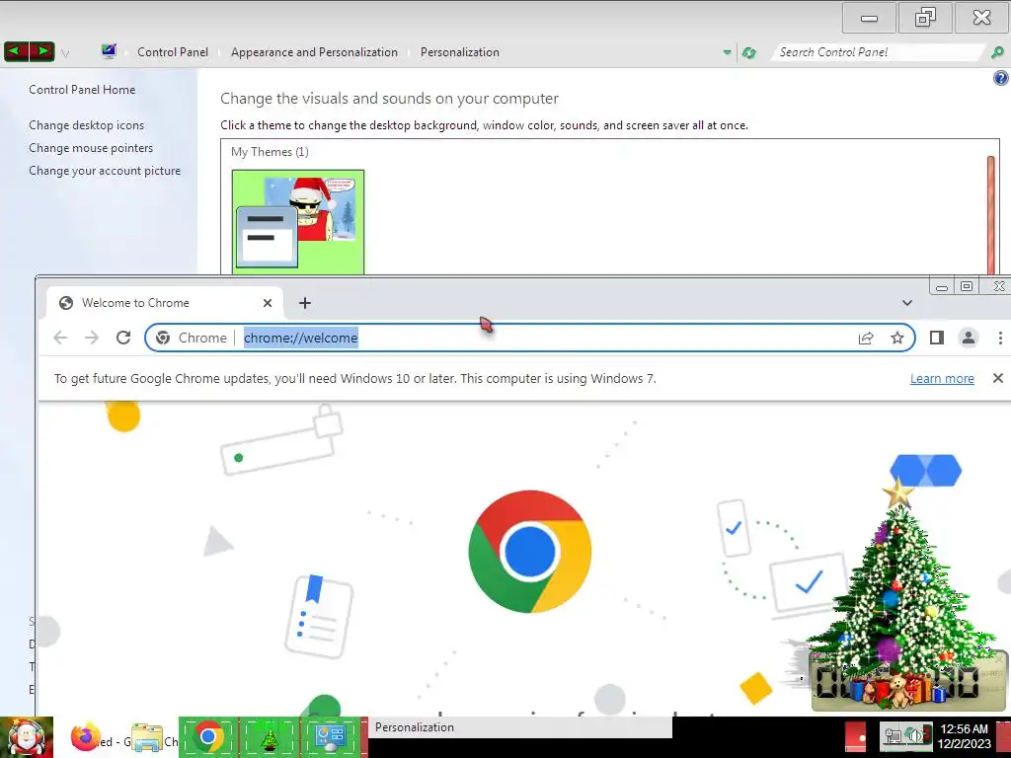Viewport: 1011px width, 758px height.
Task: Open Firefox from the taskbar
Action: (x=85, y=737)
